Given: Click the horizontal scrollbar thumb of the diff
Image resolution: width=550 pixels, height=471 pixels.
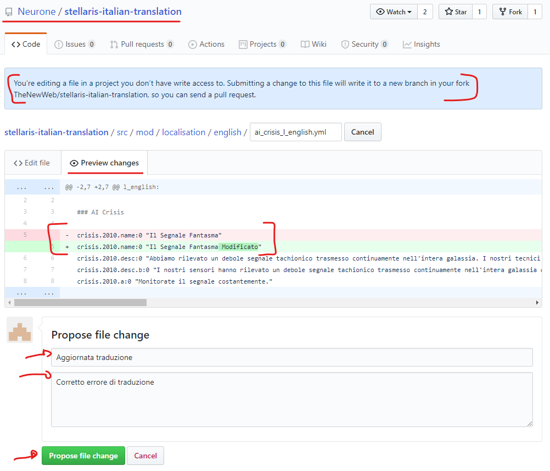Looking at the screenshot, I should click(80, 302).
